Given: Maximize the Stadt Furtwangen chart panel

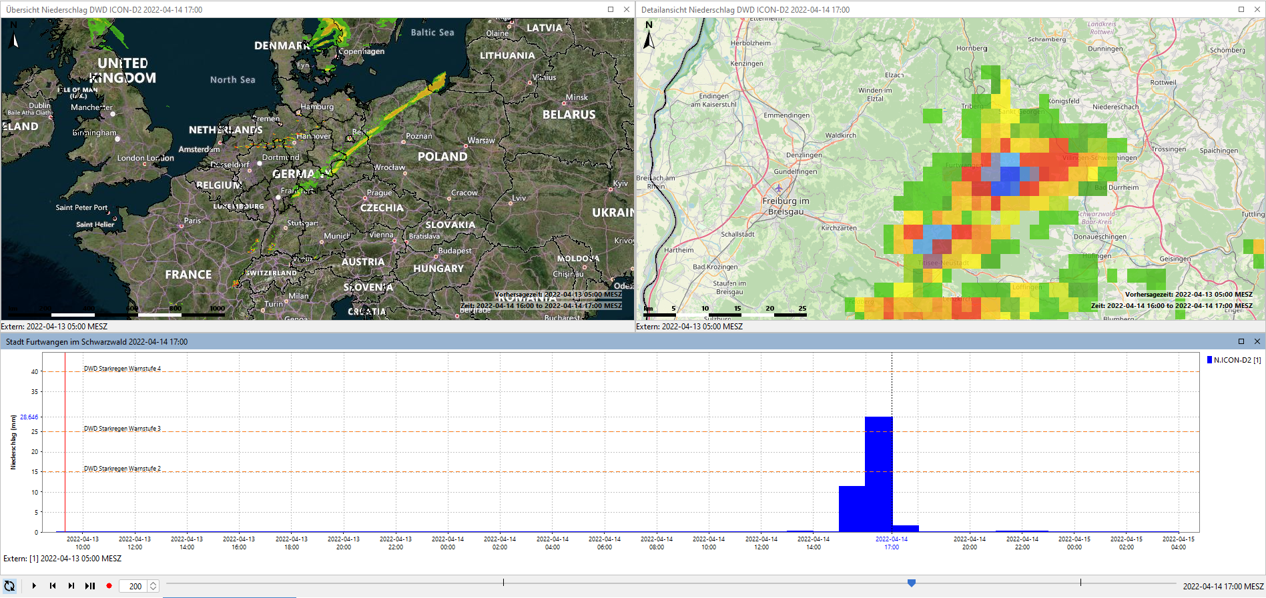Looking at the screenshot, I should pos(1241,341).
